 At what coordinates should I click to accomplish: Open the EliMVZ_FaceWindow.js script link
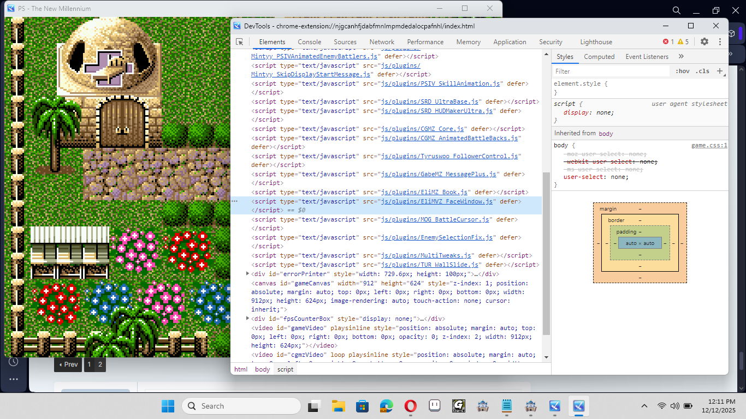(437, 201)
